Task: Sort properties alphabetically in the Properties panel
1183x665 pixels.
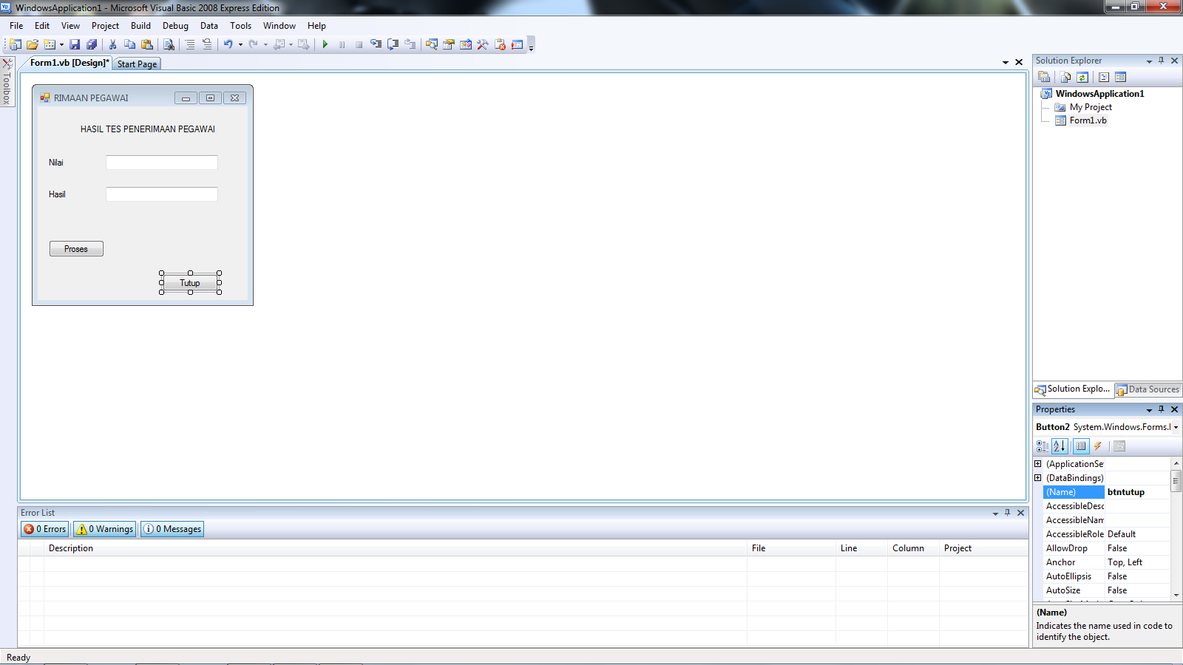Action: [x=1060, y=446]
